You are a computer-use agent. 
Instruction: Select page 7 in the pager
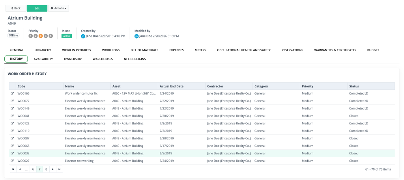40,169
